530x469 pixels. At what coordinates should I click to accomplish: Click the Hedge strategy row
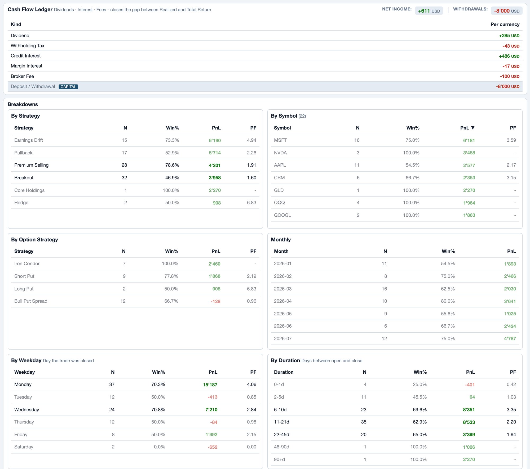point(135,203)
